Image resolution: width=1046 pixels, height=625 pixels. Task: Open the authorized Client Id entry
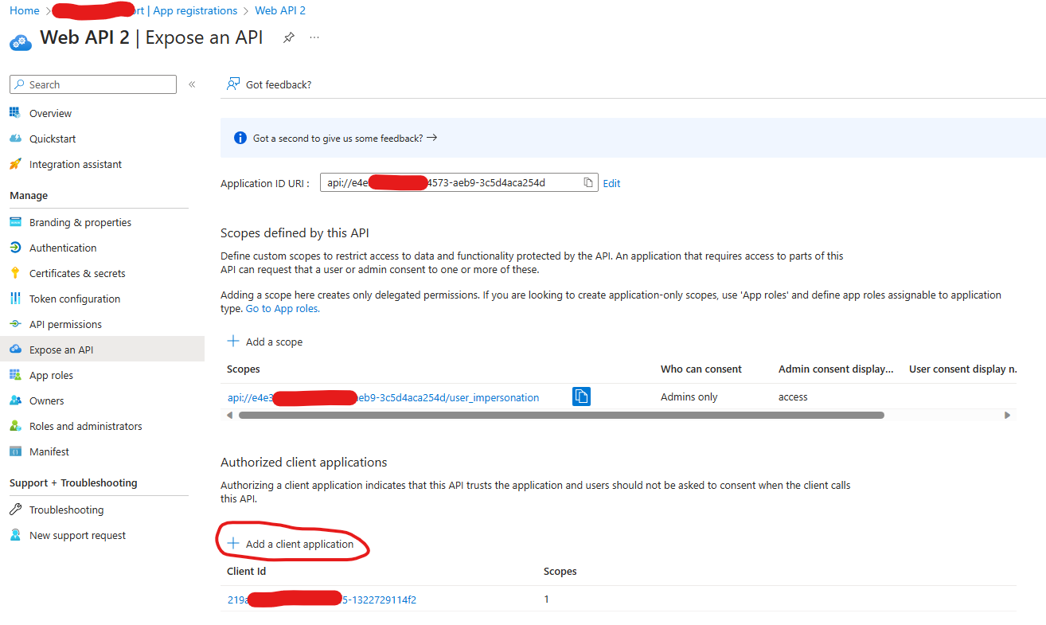pyautogui.click(x=321, y=600)
